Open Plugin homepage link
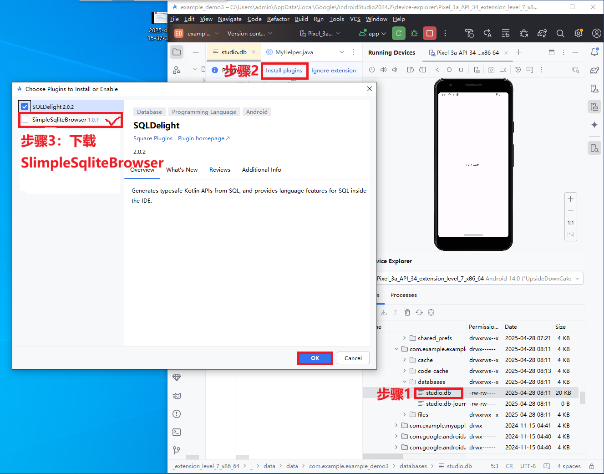The image size is (604, 474). pyautogui.click(x=204, y=138)
